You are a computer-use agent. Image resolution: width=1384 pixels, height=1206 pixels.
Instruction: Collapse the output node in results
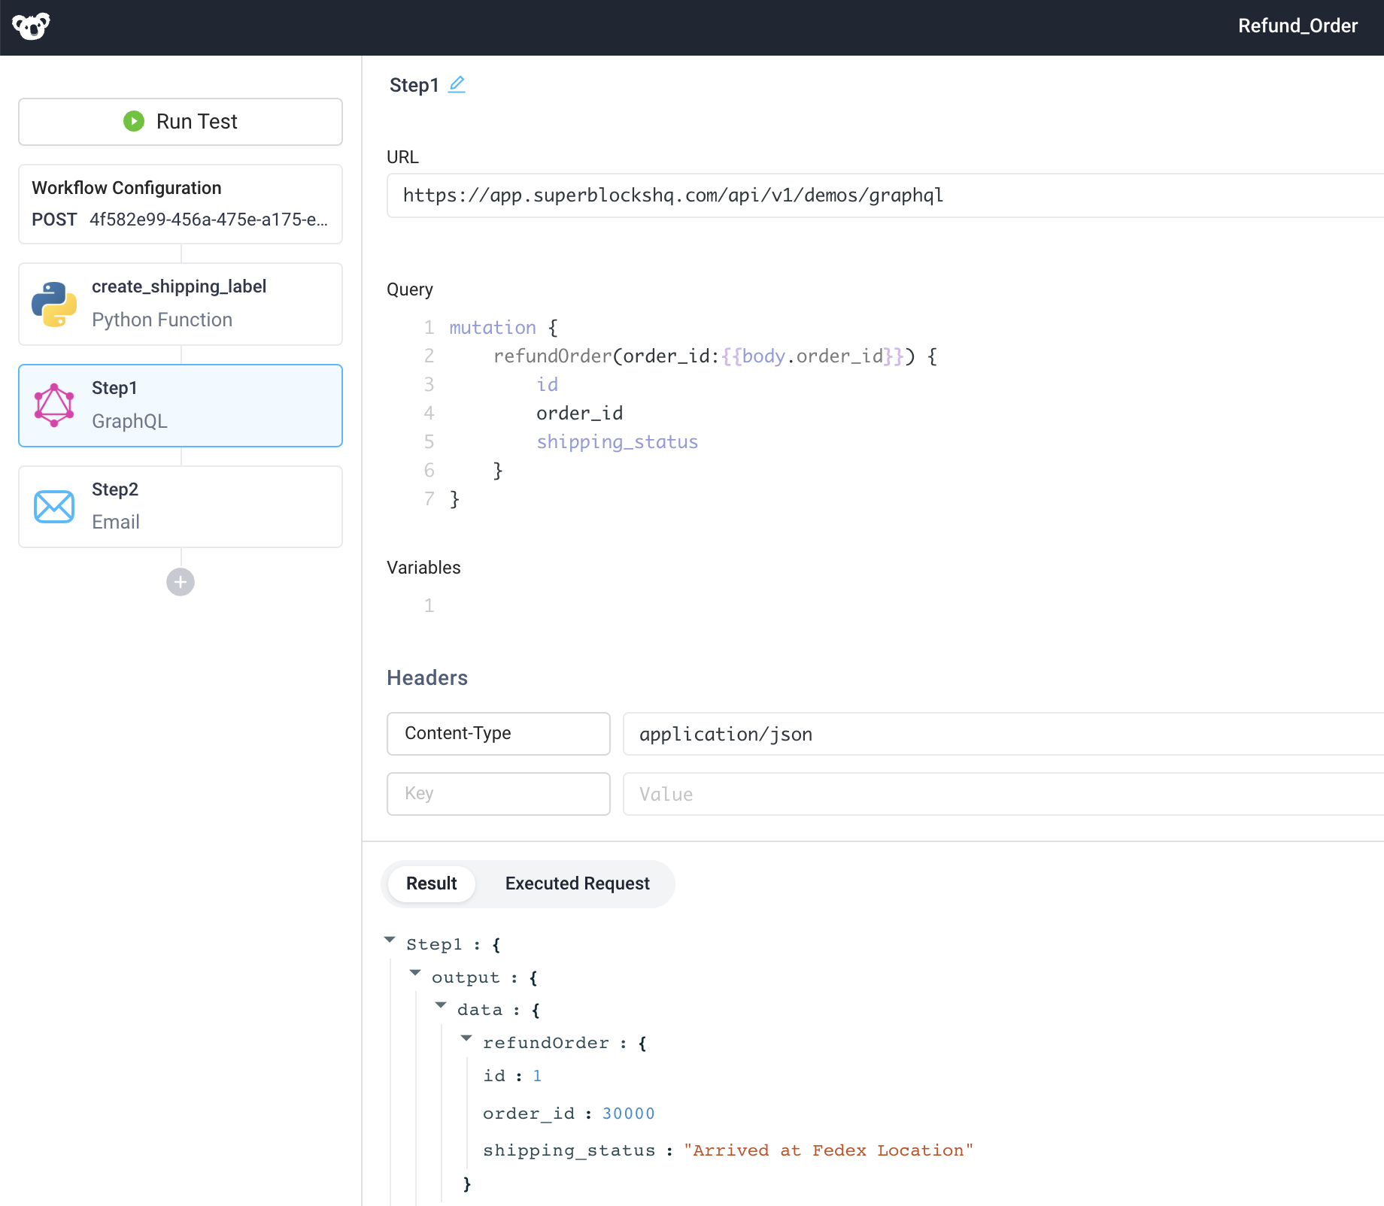click(416, 972)
